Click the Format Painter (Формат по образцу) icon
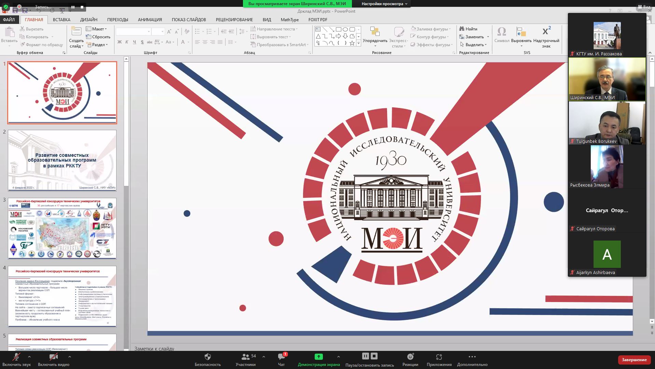The image size is (655, 369). (x=23, y=45)
